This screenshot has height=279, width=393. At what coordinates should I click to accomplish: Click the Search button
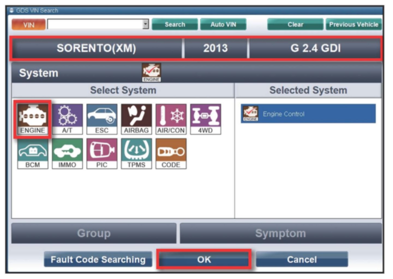(175, 24)
